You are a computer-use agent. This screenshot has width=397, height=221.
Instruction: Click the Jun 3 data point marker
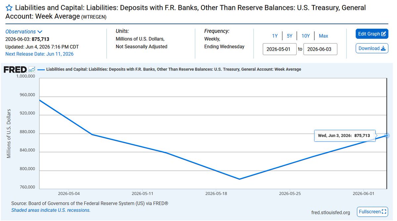pyautogui.click(x=387, y=136)
